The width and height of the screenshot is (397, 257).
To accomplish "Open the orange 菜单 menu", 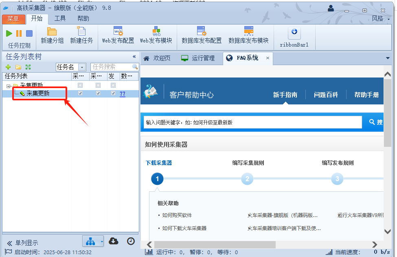I will tap(13, 19).
